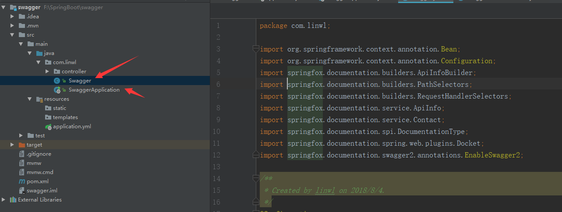The image size is (562, 212).
Task: Select the Swagger class file icon
Action: (57, 81)
